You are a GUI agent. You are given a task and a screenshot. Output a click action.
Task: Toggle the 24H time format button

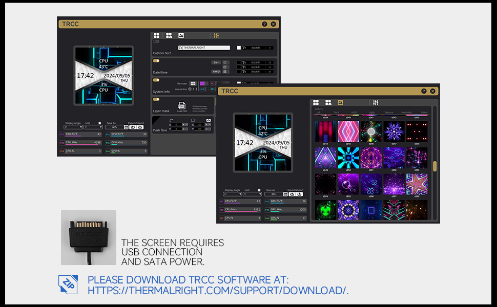point(216,62)
